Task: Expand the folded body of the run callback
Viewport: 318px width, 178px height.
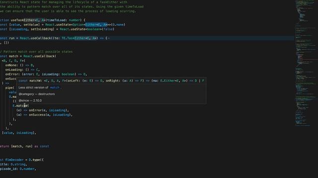Action: (109, 38)
